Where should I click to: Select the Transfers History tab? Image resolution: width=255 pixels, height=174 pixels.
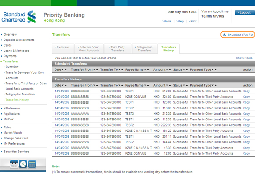(169, 49)
